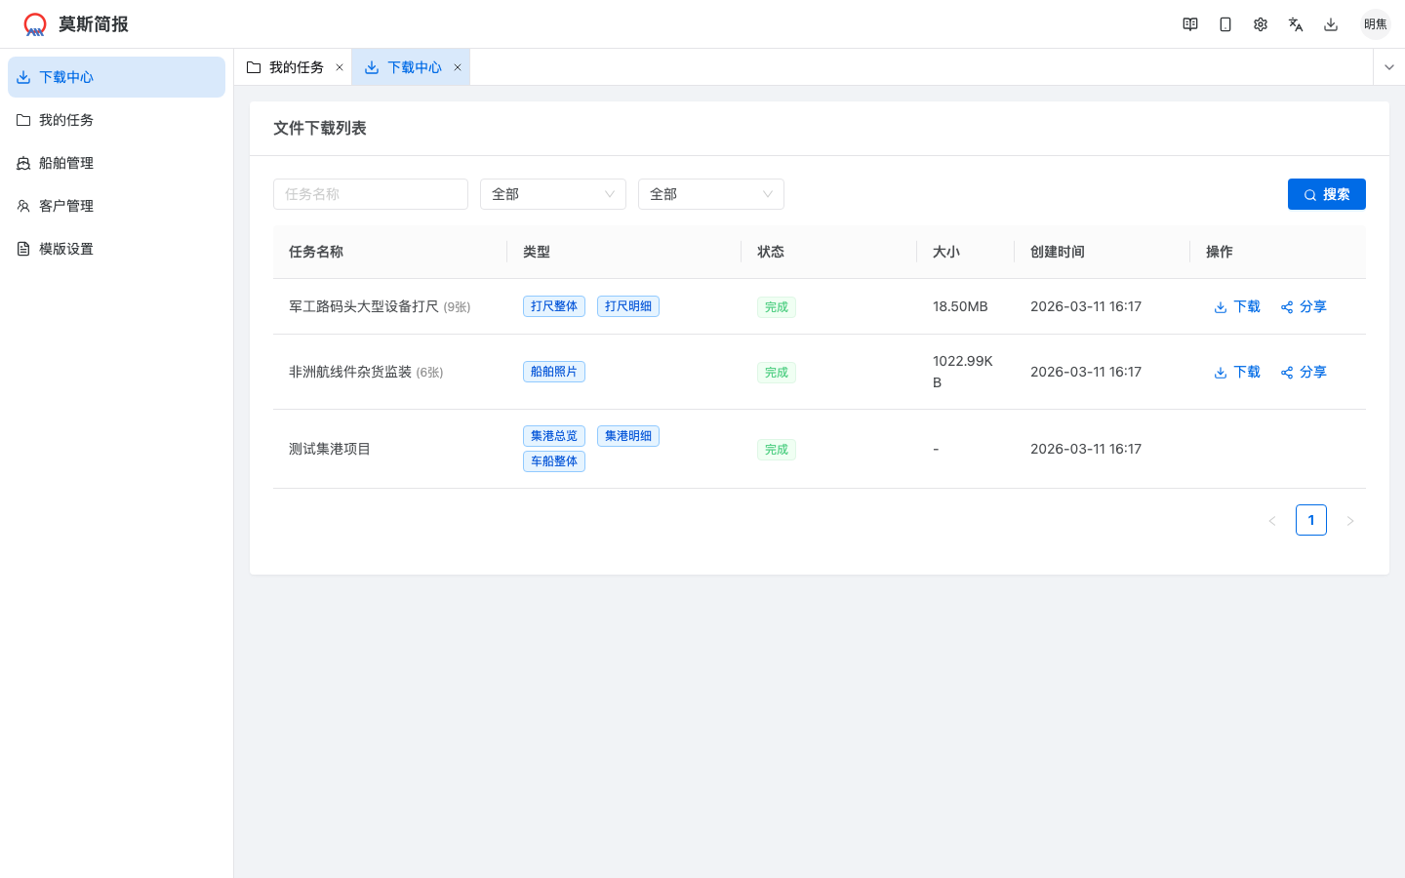Click the 搜索 search button

[1326, 194]
